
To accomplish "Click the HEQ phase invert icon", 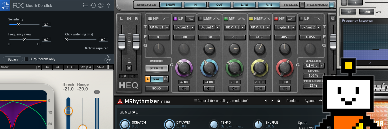I will coord(333,19).
